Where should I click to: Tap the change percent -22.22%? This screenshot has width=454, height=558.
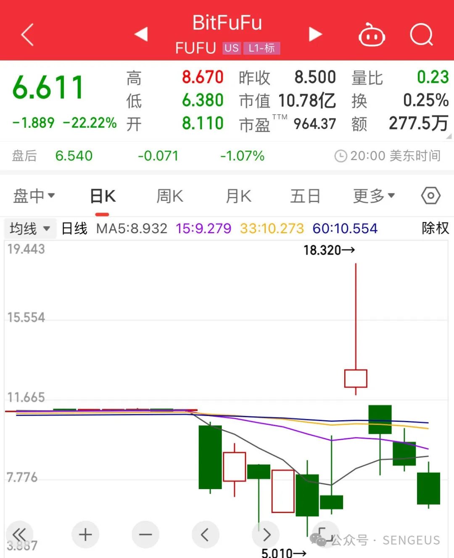point(90,123)
